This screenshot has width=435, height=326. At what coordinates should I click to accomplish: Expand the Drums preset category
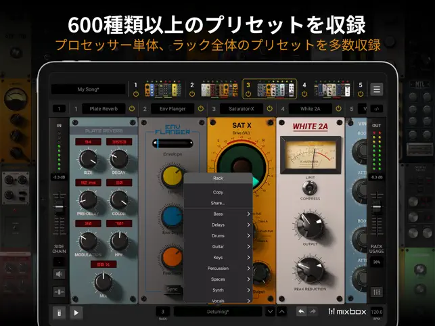(x=218, y=235)
